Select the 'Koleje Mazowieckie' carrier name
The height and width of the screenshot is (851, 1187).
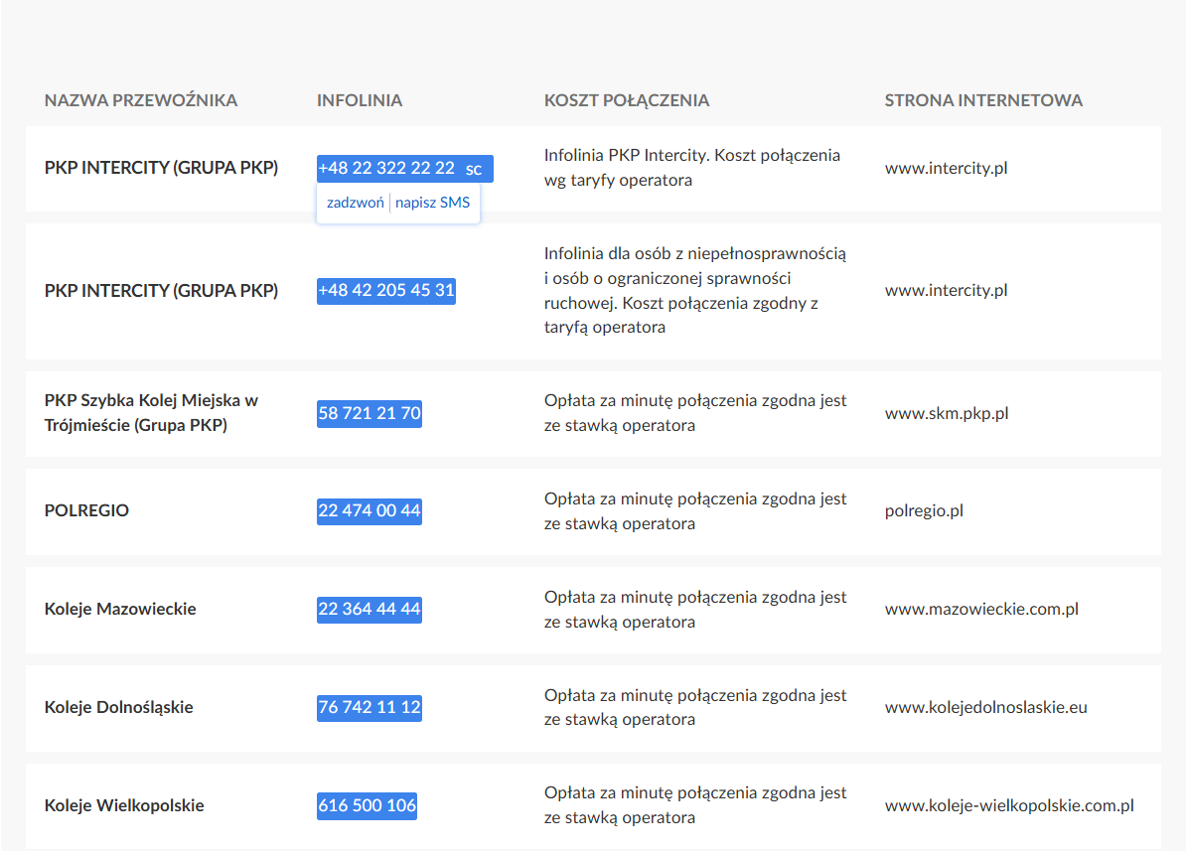pyautogui.click(x=120, y=610)
